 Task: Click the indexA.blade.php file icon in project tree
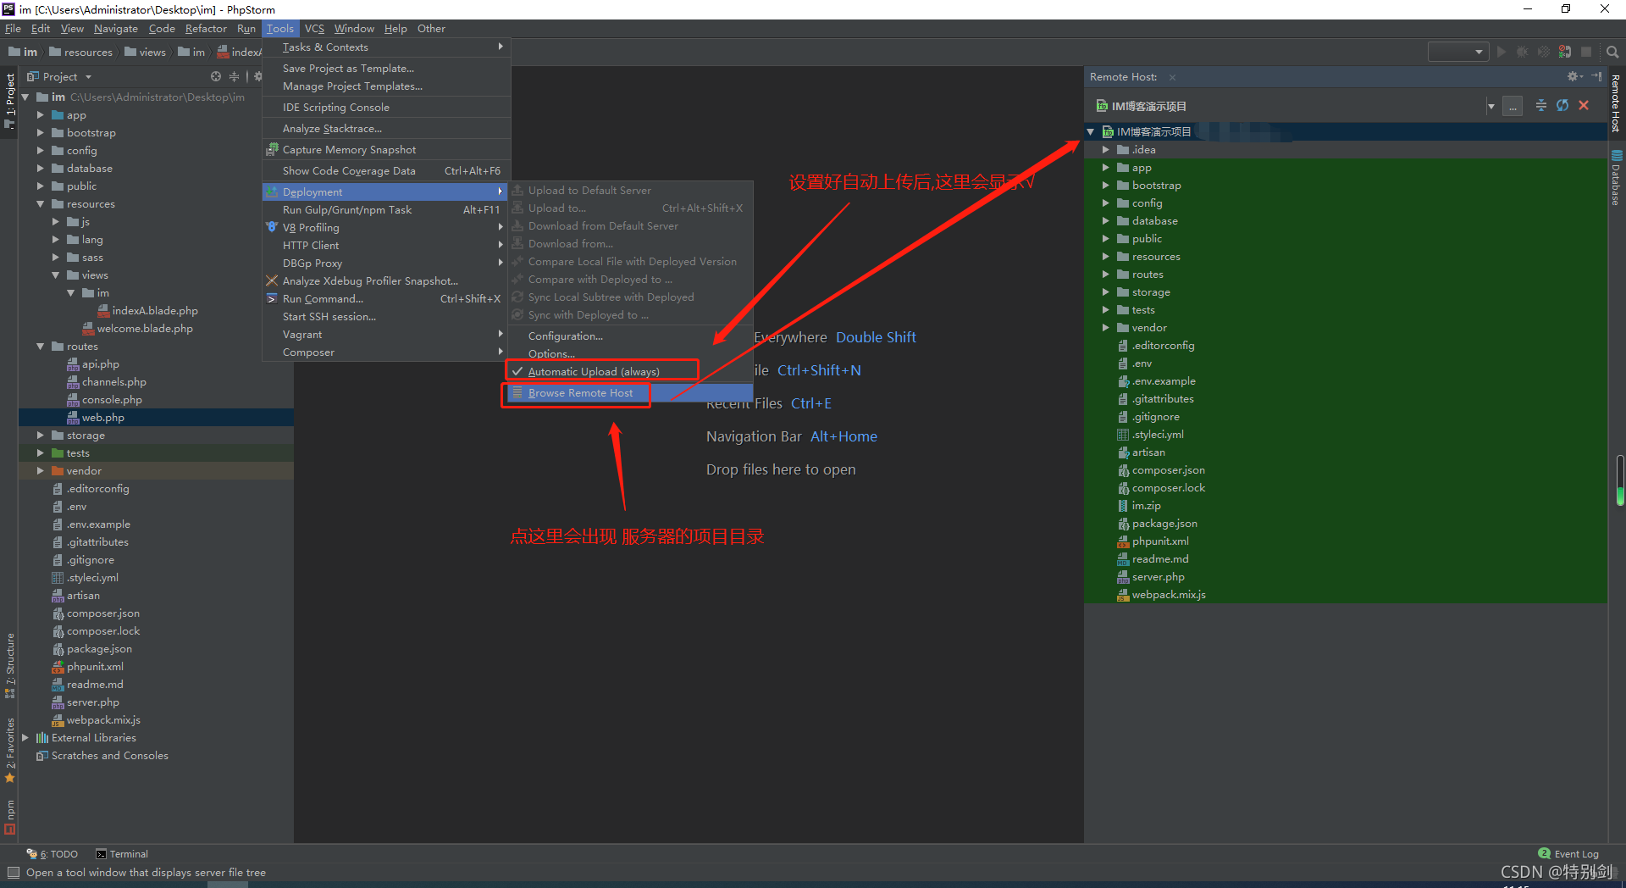pos(104,311)
